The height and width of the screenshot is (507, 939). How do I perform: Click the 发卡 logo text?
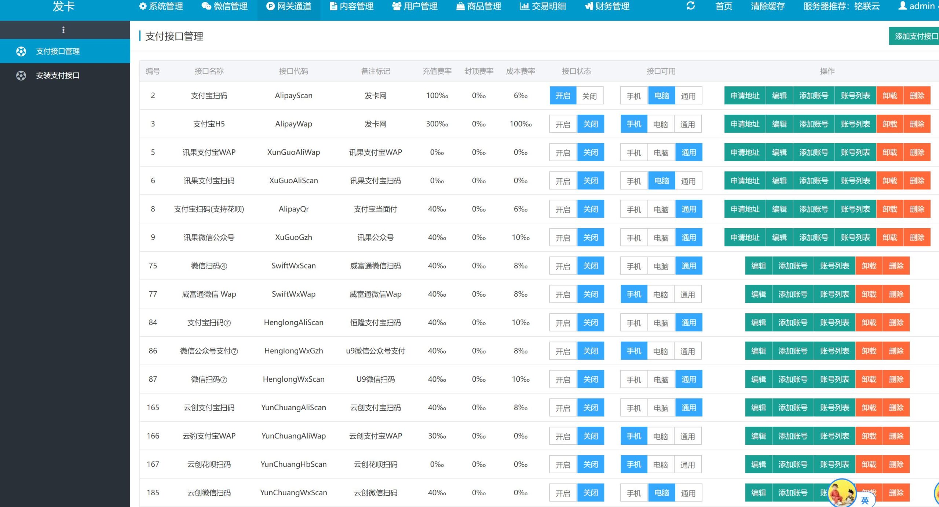[63, 6]
